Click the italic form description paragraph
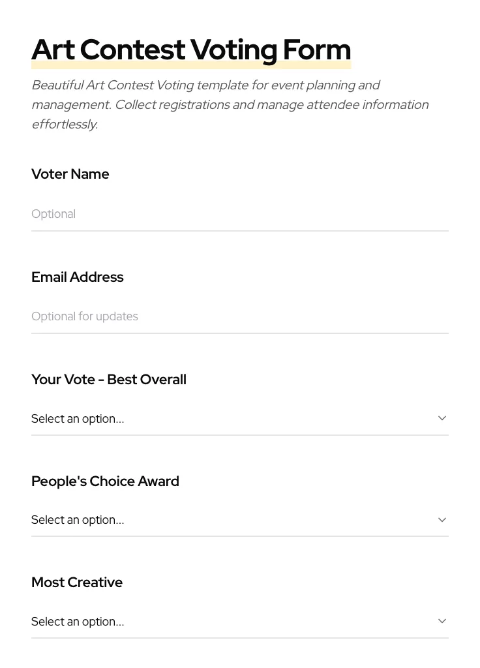This screenshot has height=668, width=480. [x=230, y=104]
